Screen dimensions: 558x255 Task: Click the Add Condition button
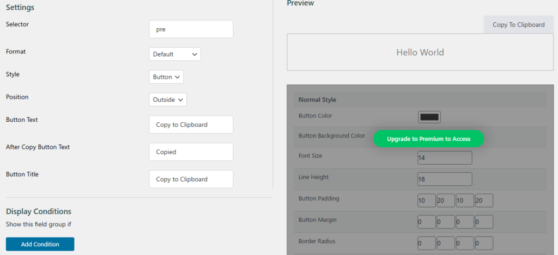40,244
